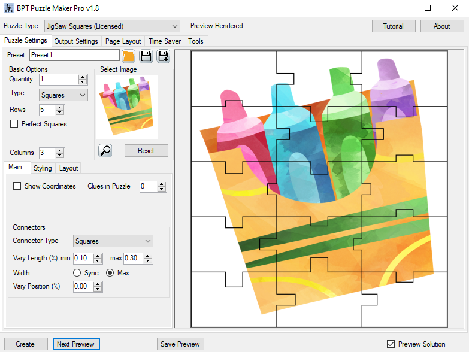
Task: Go to the Time Saver tab
Action: click(165, 41)
